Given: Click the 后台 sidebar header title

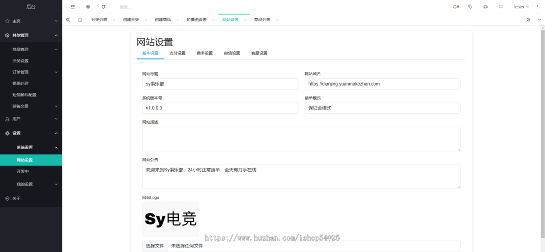Looking at the screenshot, I should tap(31, 7).
